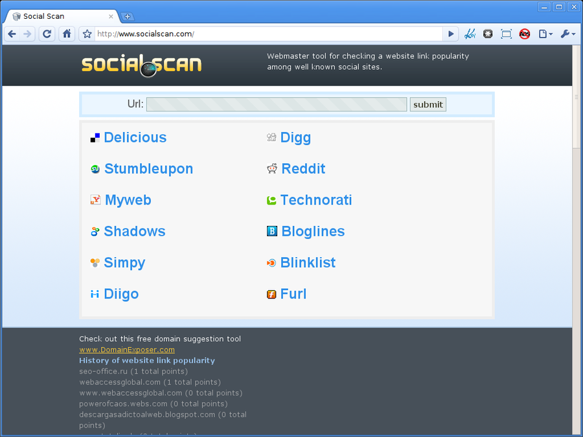583x437 pixels.
Task: Open the wrench settings menu
Action: click(567, 34)
